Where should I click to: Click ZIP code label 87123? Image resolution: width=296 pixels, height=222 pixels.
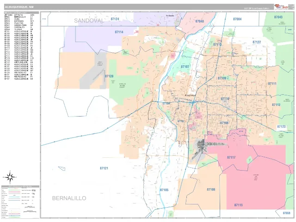[x=281, y=127]
